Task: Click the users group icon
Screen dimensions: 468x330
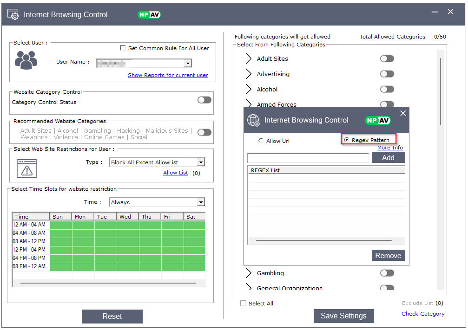Action: click(x=26, y=60)
